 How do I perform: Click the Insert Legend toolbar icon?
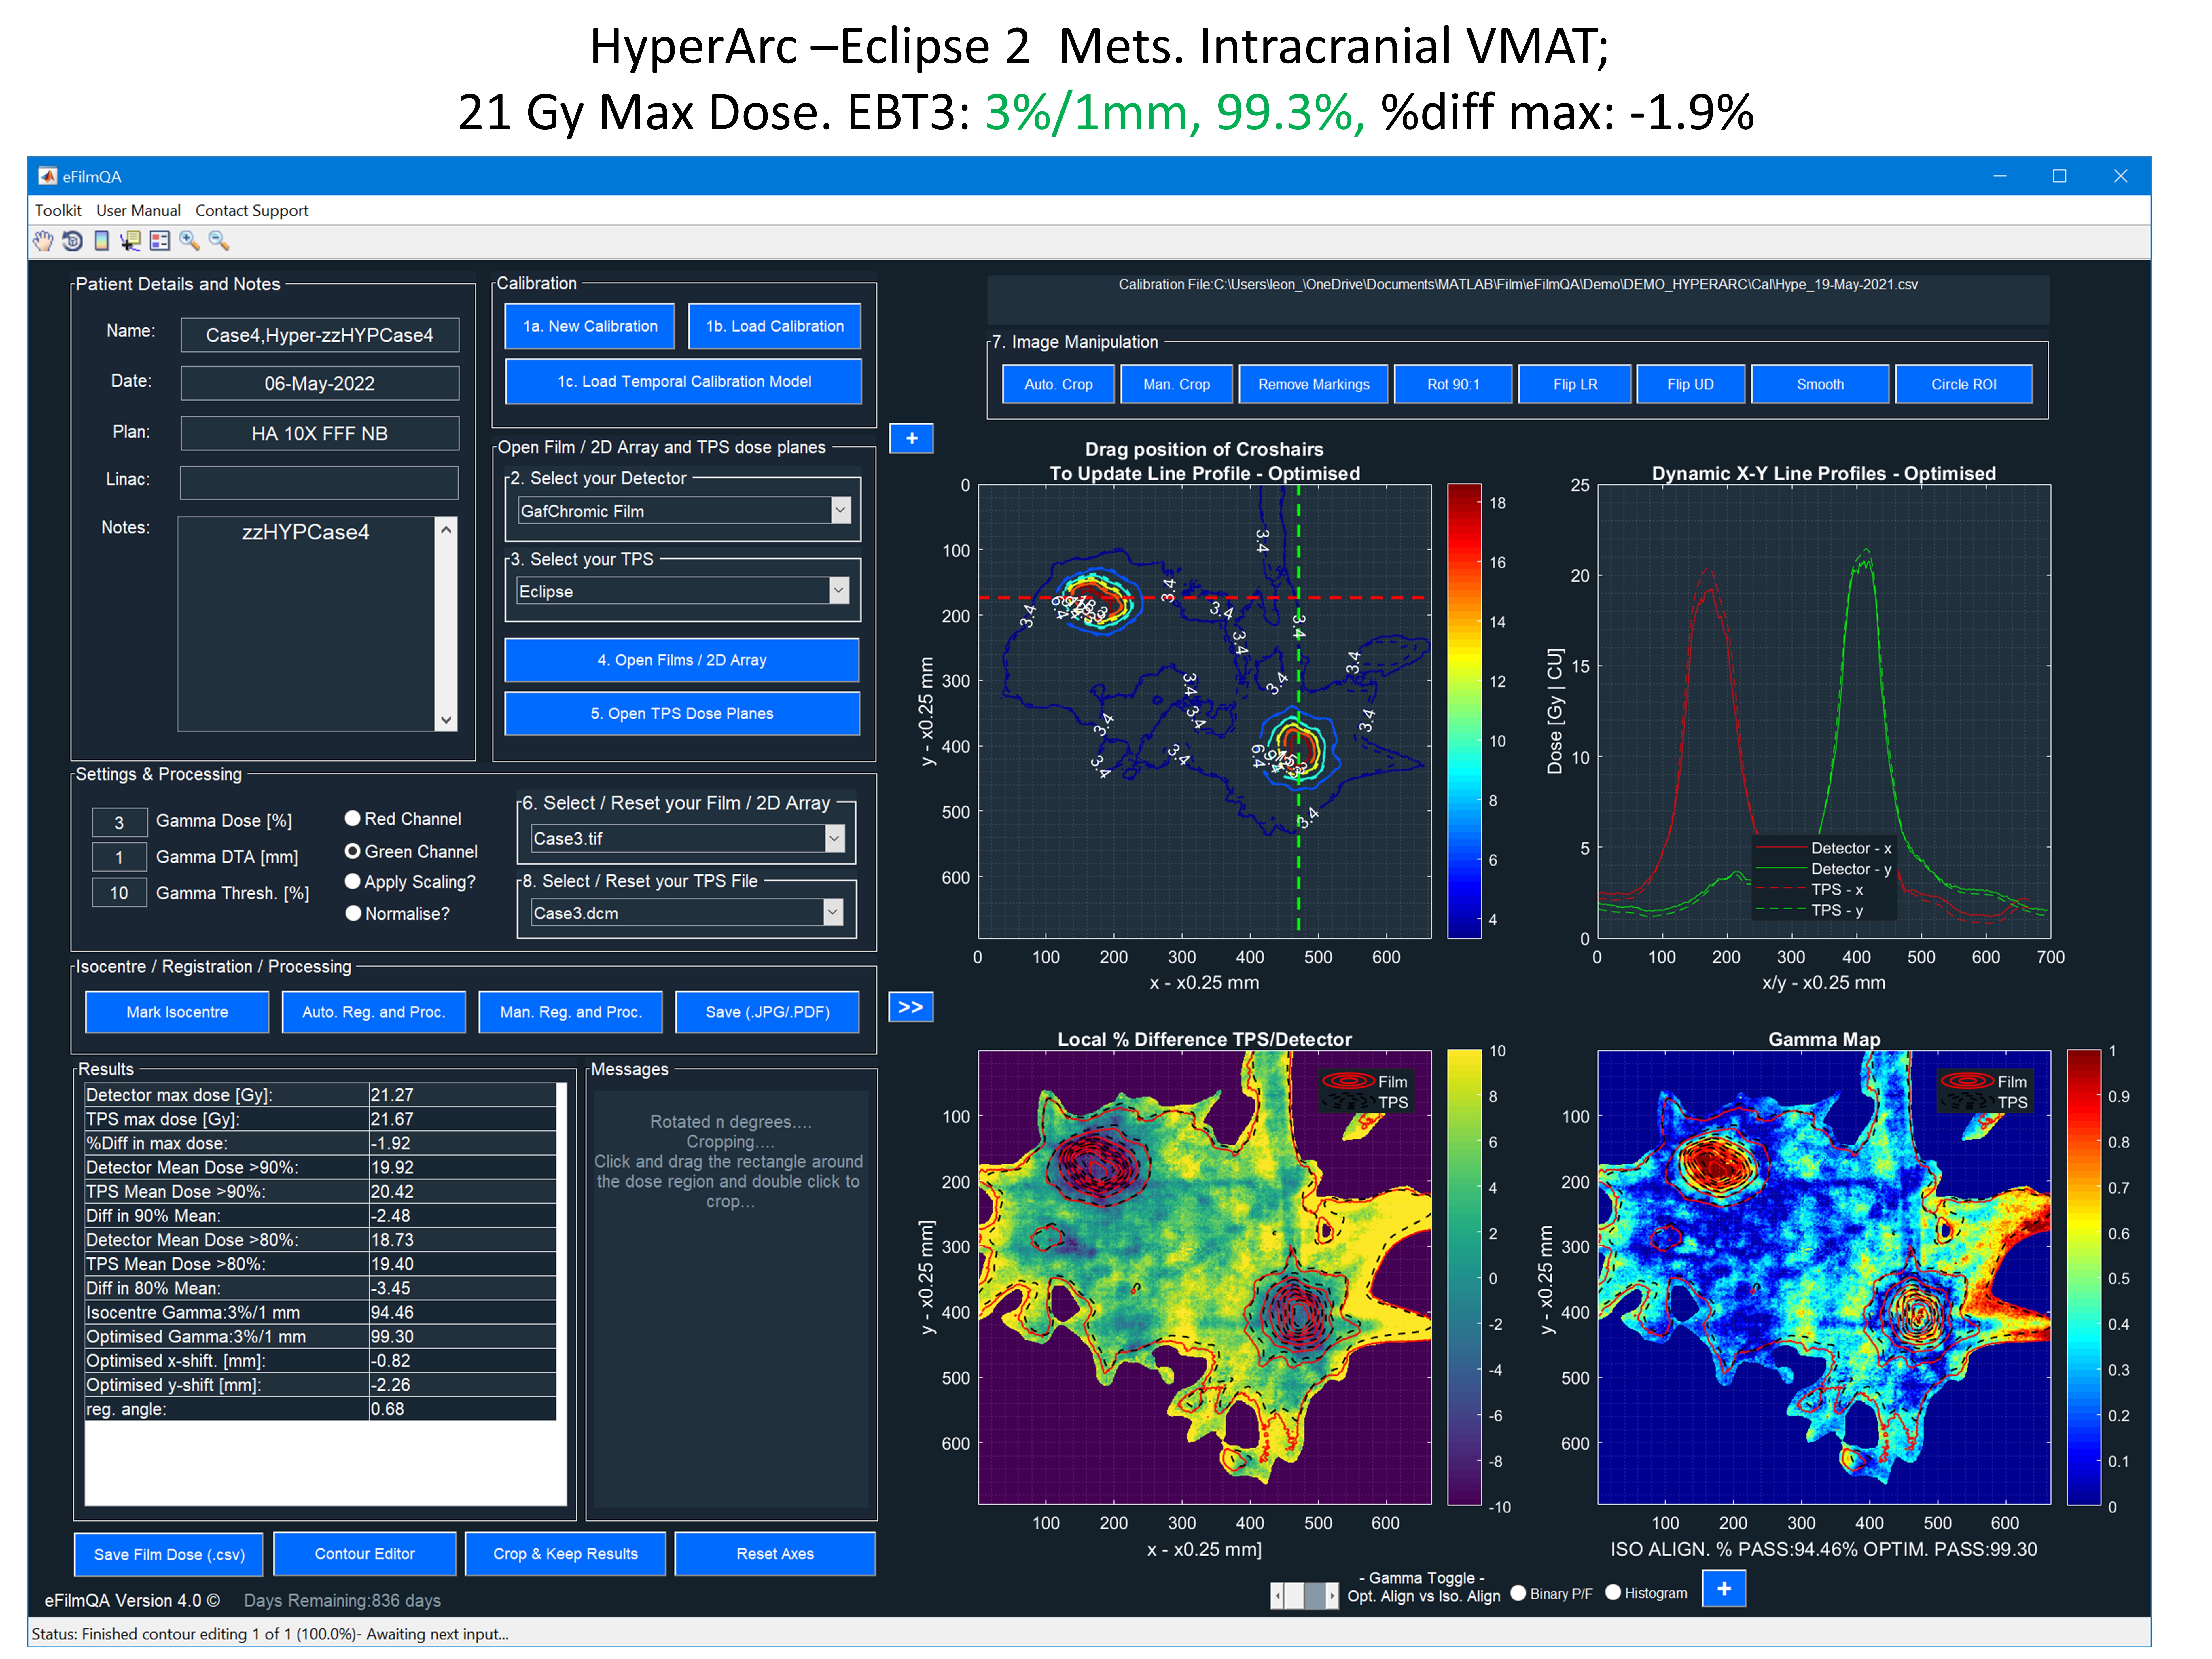159,241
